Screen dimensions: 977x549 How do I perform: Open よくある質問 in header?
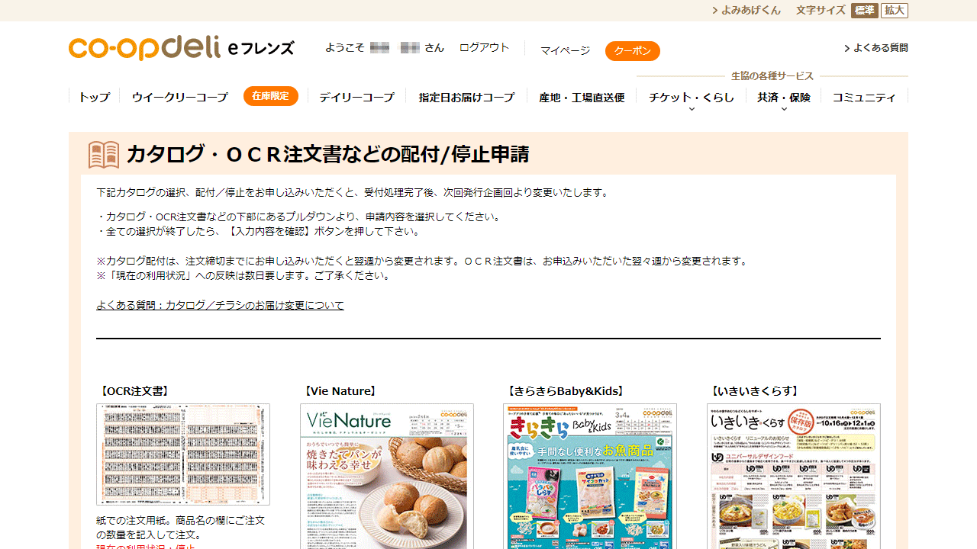pos(876,48)
